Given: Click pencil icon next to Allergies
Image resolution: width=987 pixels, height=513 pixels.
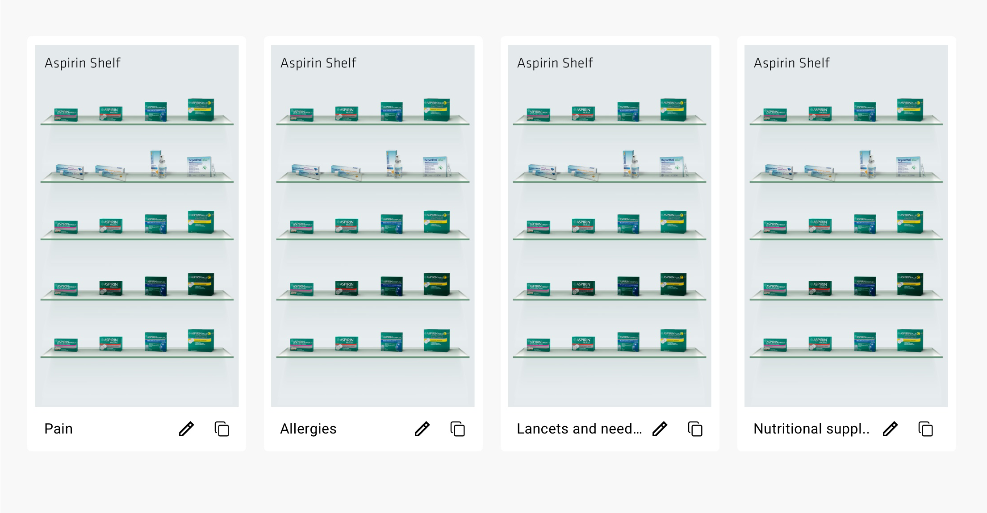Looking at the screenshot, I should [422, 429].
